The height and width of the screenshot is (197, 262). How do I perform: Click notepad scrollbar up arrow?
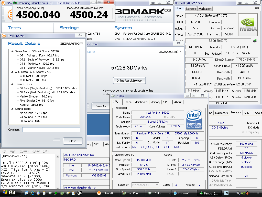pyautogui.click(x=58, y=157)
